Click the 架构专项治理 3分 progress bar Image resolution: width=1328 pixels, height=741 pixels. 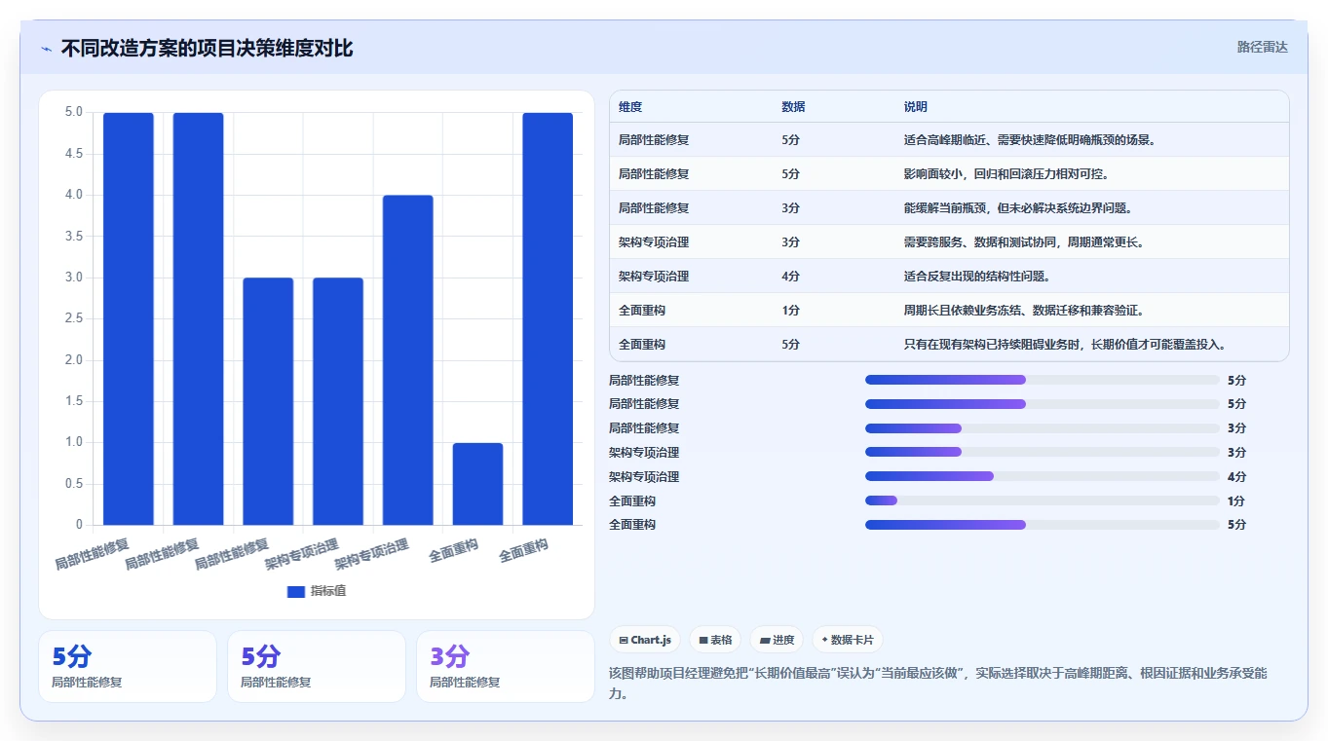1043,452
